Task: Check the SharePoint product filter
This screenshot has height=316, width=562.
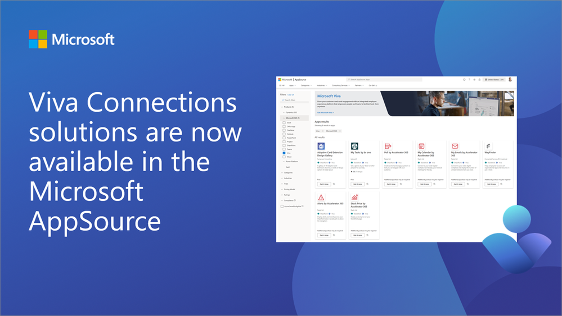Action: (284, 145)
